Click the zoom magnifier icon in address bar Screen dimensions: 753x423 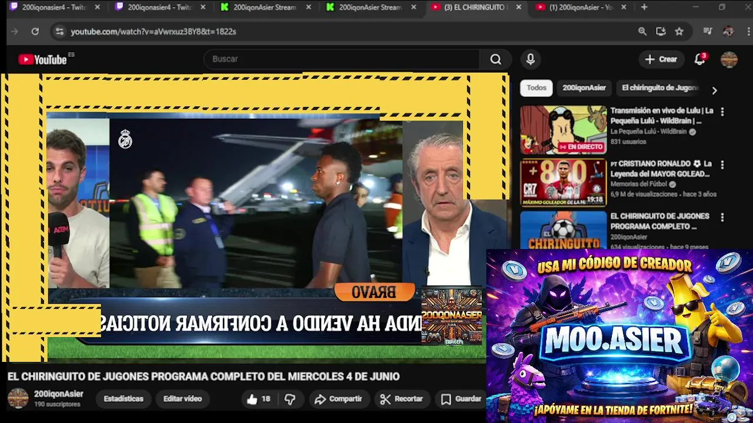(642, 31)
